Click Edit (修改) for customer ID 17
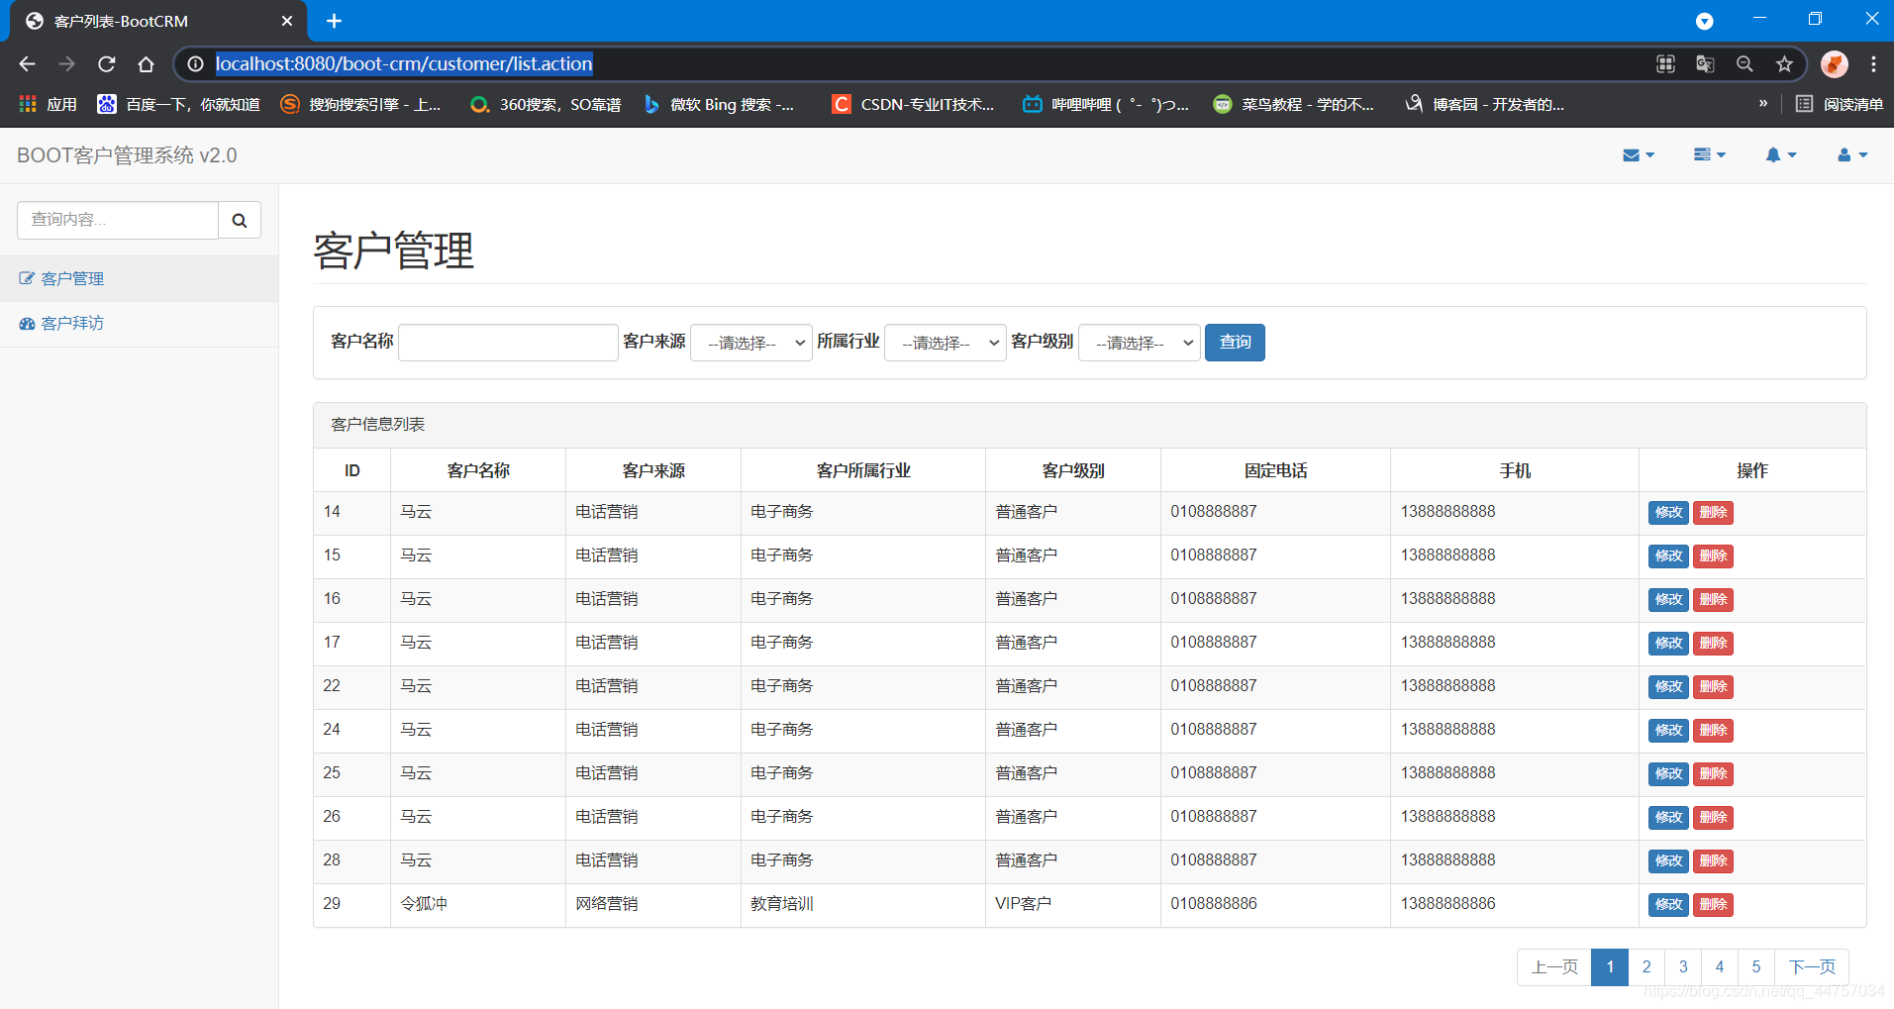This screenshot has height=1009, width=1894. tap(1668, 644)
